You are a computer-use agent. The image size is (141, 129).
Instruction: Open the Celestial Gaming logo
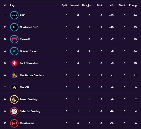14,111
